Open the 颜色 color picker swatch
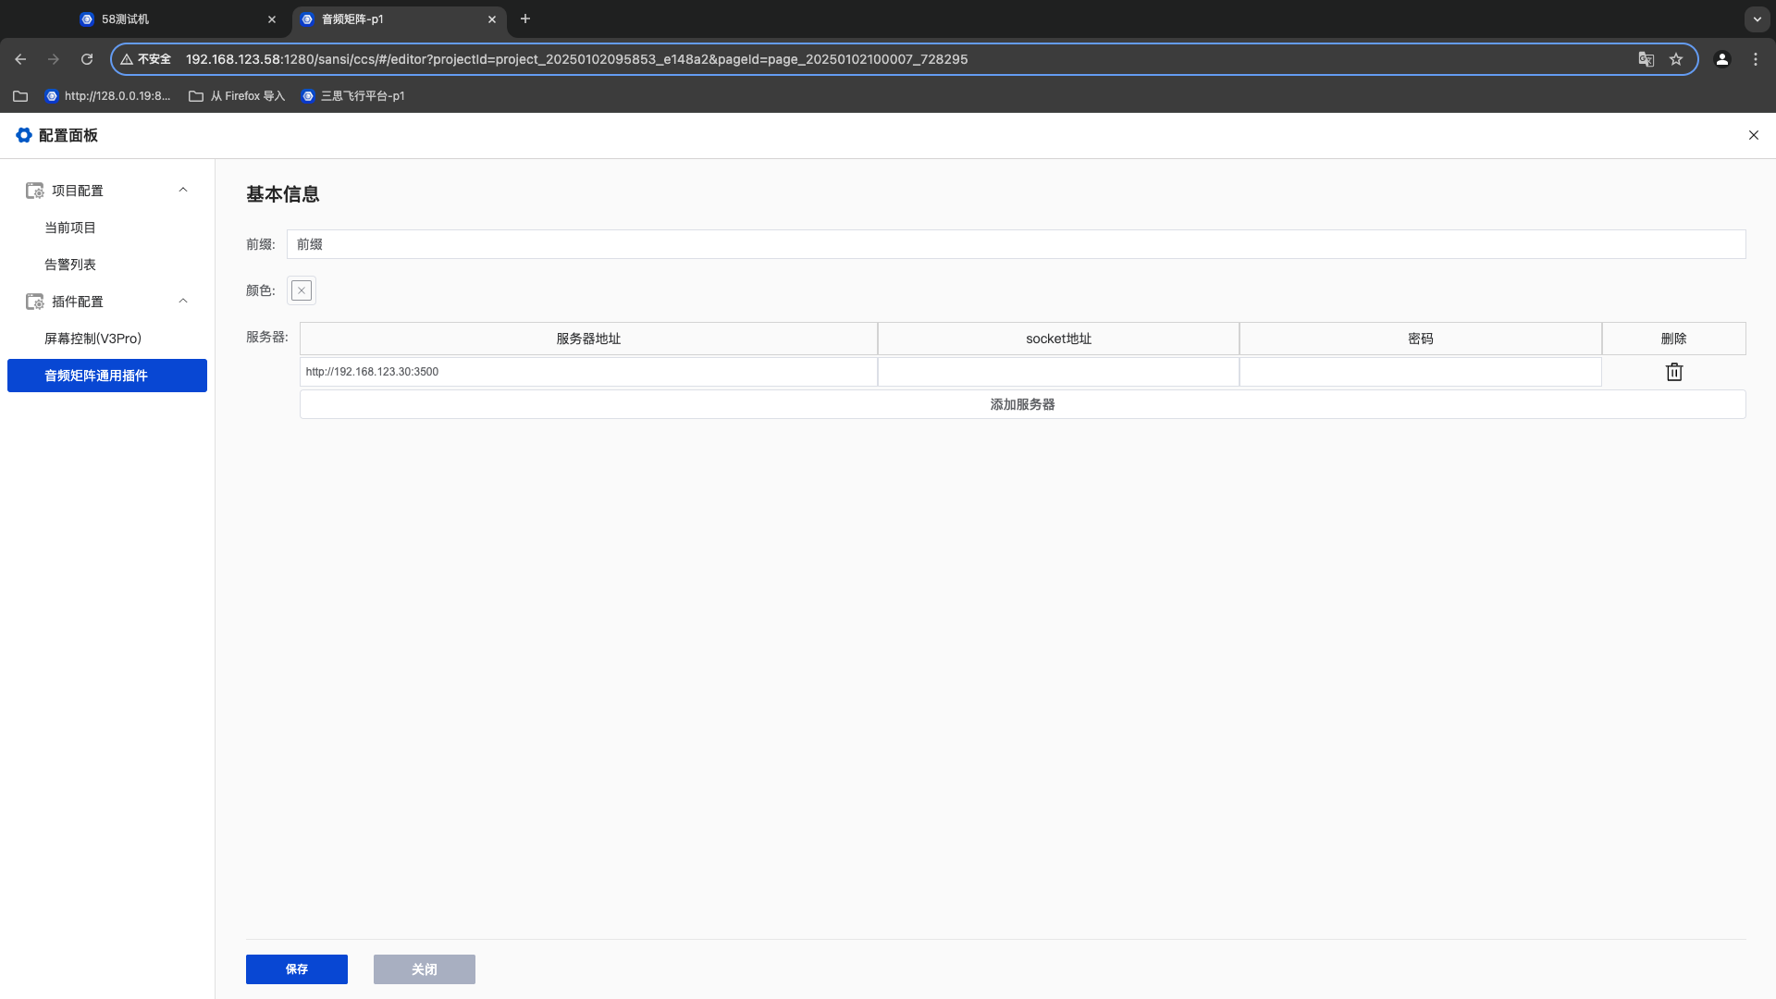The image size is (1776, 999). pos(302,290)
